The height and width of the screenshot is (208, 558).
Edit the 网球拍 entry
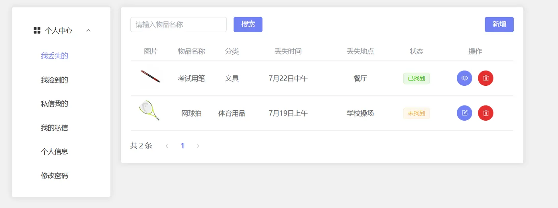(464, 113)
